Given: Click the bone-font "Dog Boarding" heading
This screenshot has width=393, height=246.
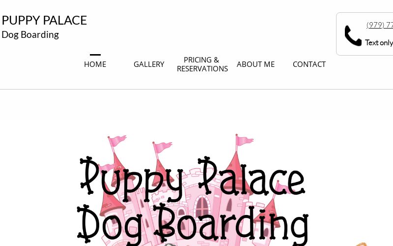Looking at the screenshot, I should pyautogui.click(x=193, y=223).
